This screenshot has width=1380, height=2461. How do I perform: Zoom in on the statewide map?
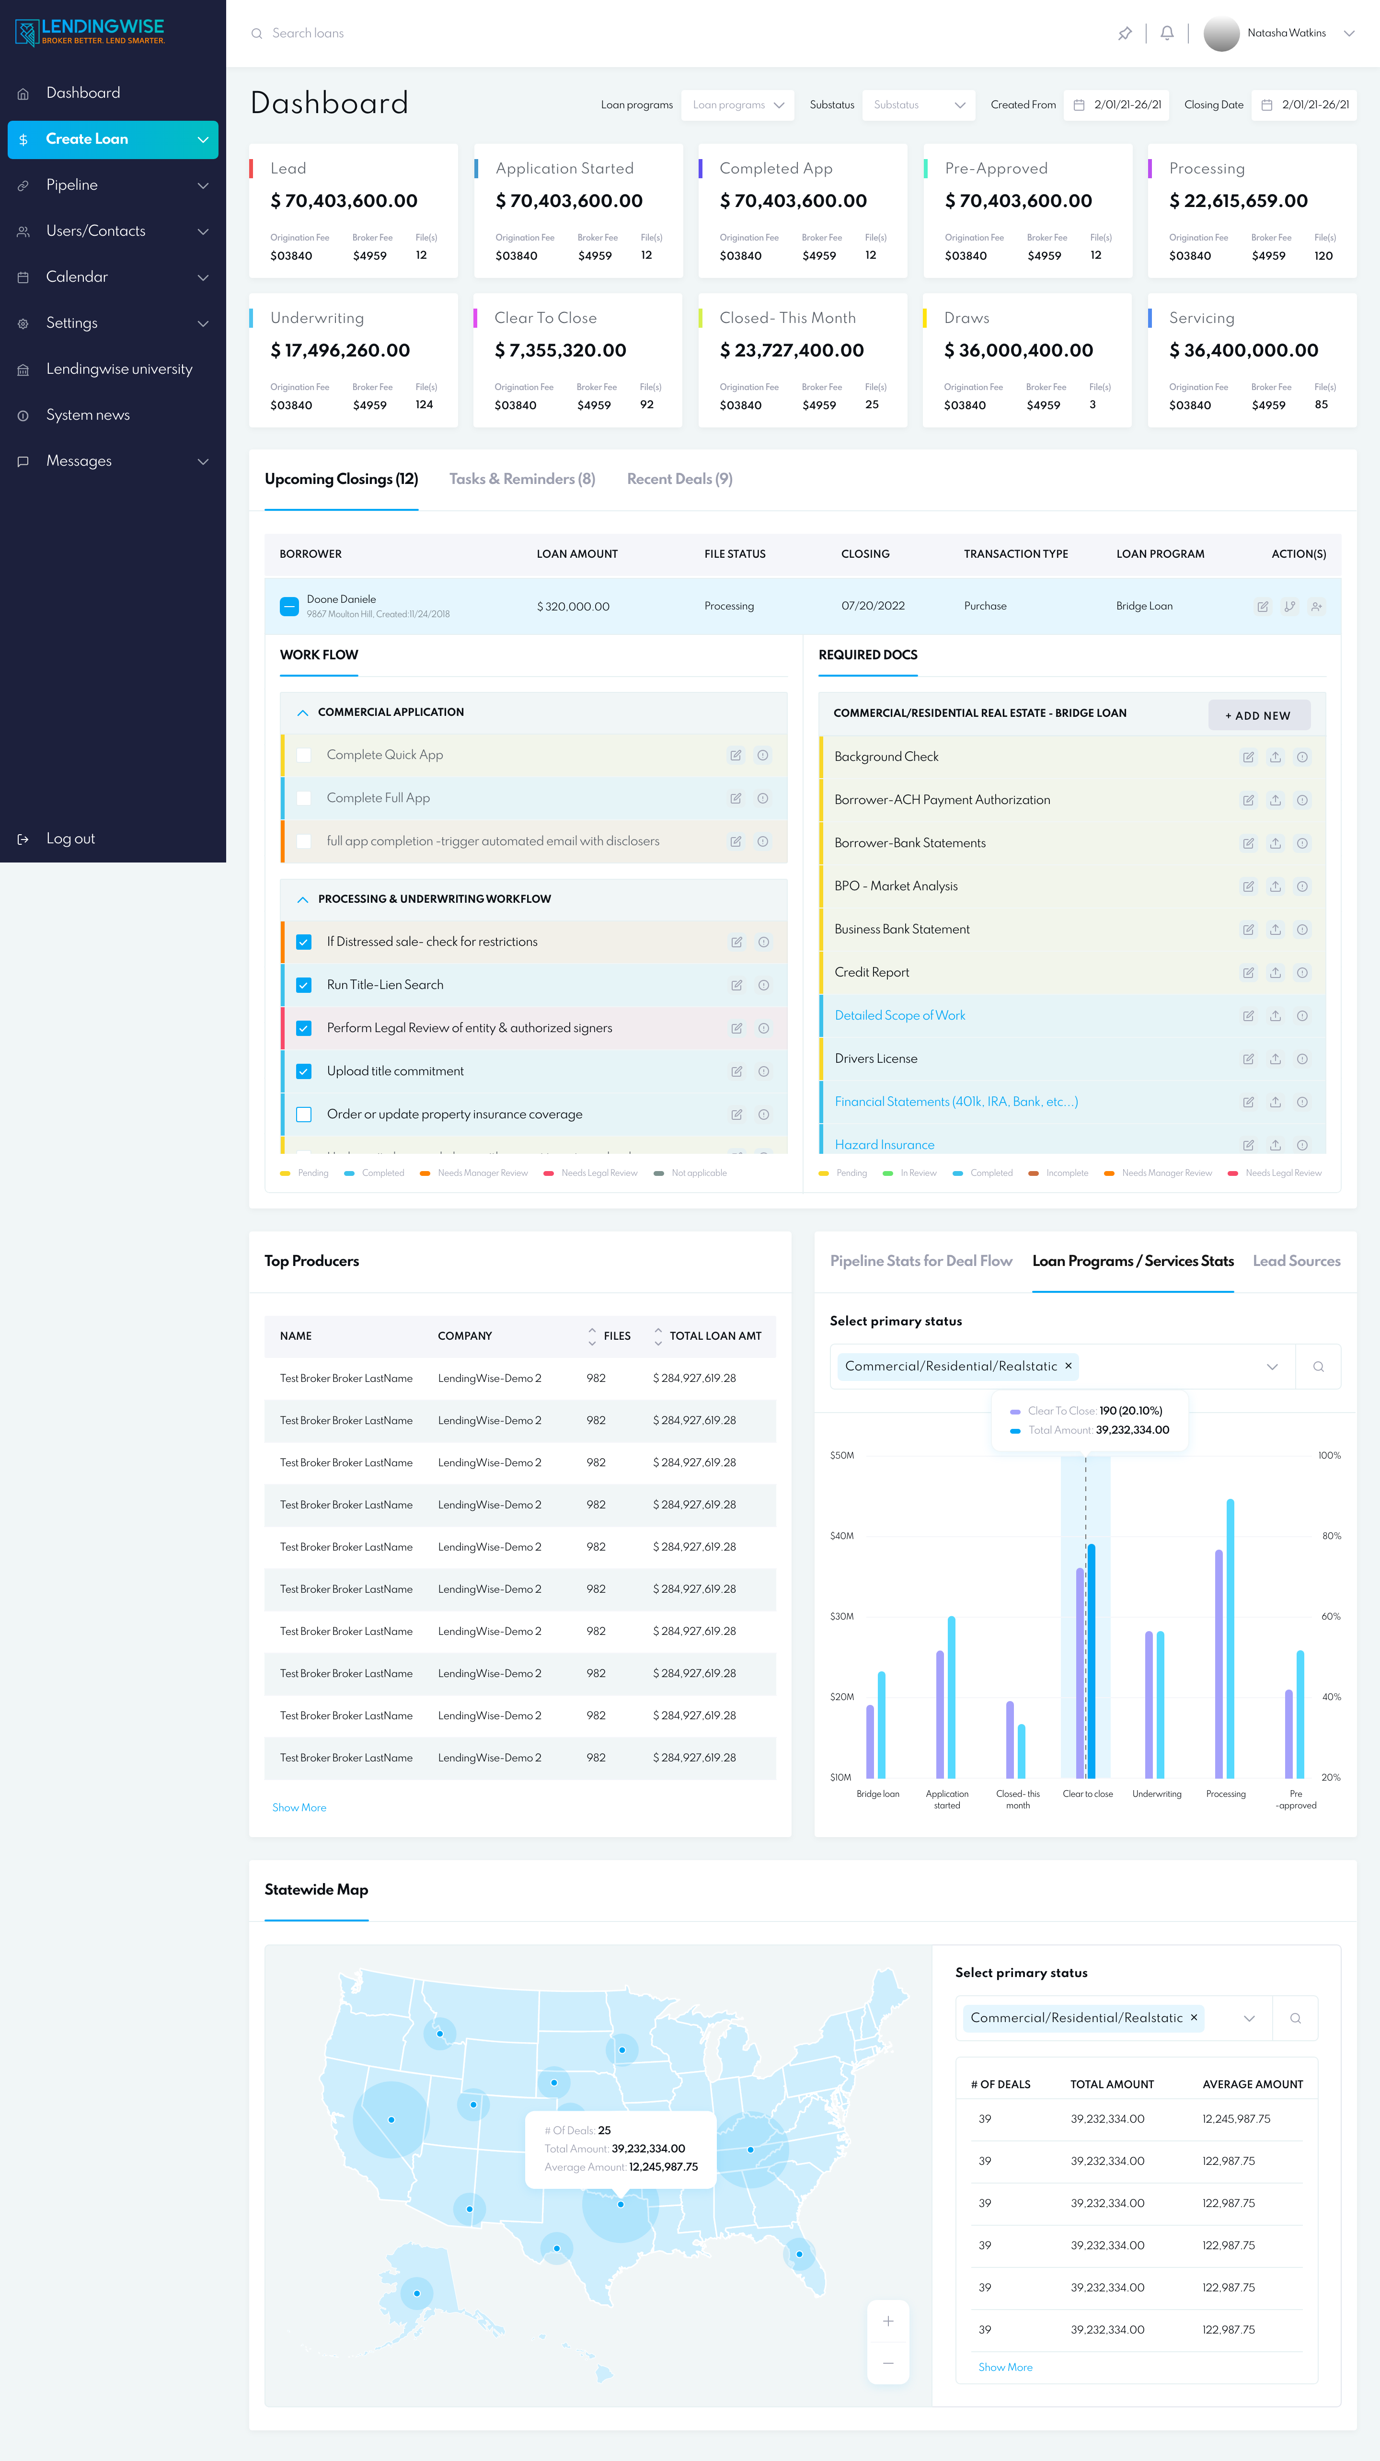(888, 2322)
